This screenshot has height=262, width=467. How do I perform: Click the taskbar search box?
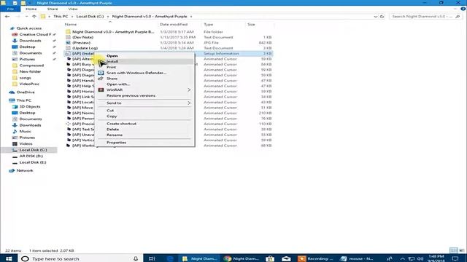80,258
